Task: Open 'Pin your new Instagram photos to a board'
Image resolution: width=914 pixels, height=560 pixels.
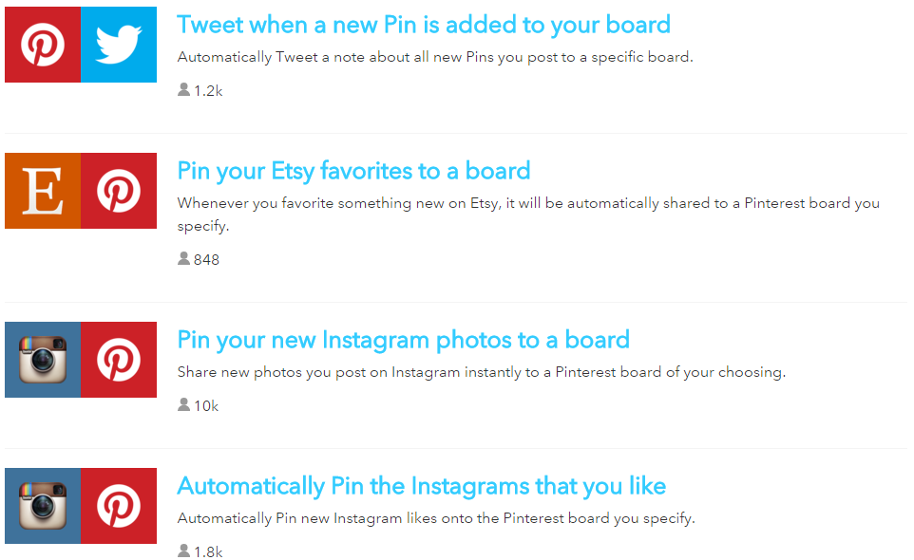Action: [x=404, y=340]
